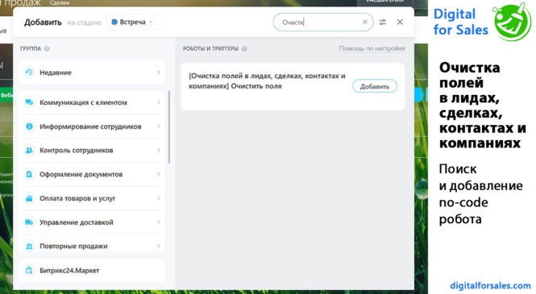Select the Недавние group
This screenshot has width=536, height=294.
coord(92,72)
